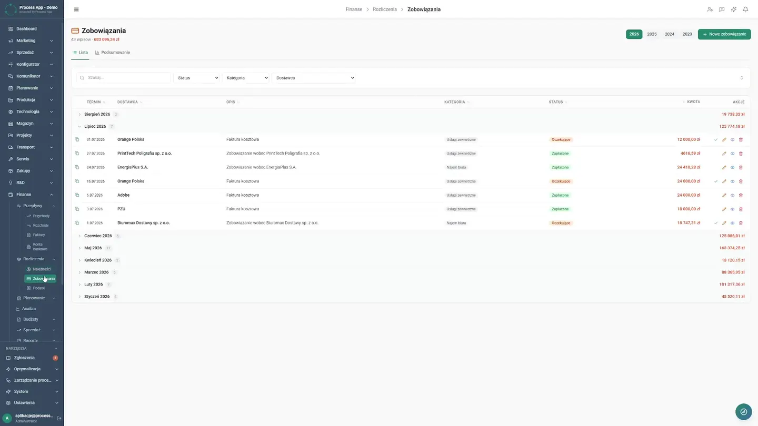
Task: View PrintTech Poligrafia entry eye icon
Action: (733, 154)
